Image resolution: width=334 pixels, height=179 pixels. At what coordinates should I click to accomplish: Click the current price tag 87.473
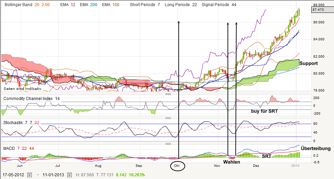322,10
